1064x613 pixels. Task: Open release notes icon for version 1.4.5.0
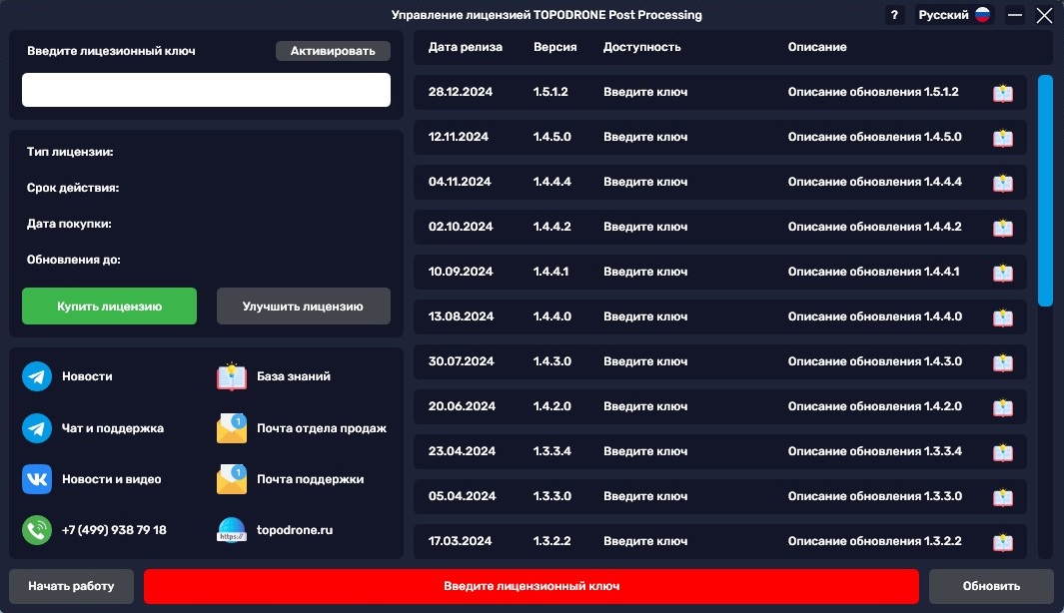tap(1003, 138)
